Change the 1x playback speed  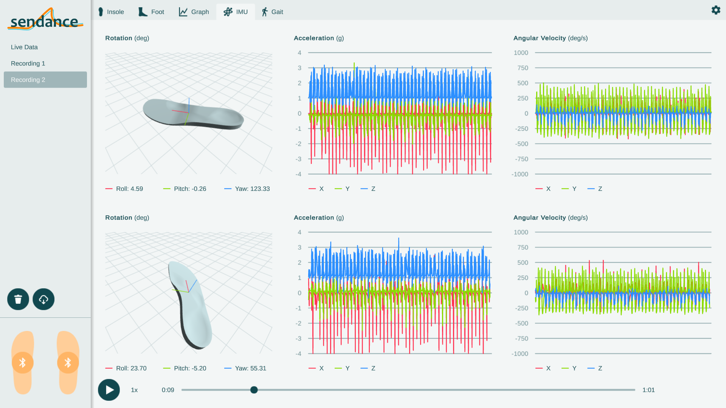tap(134, 390)
